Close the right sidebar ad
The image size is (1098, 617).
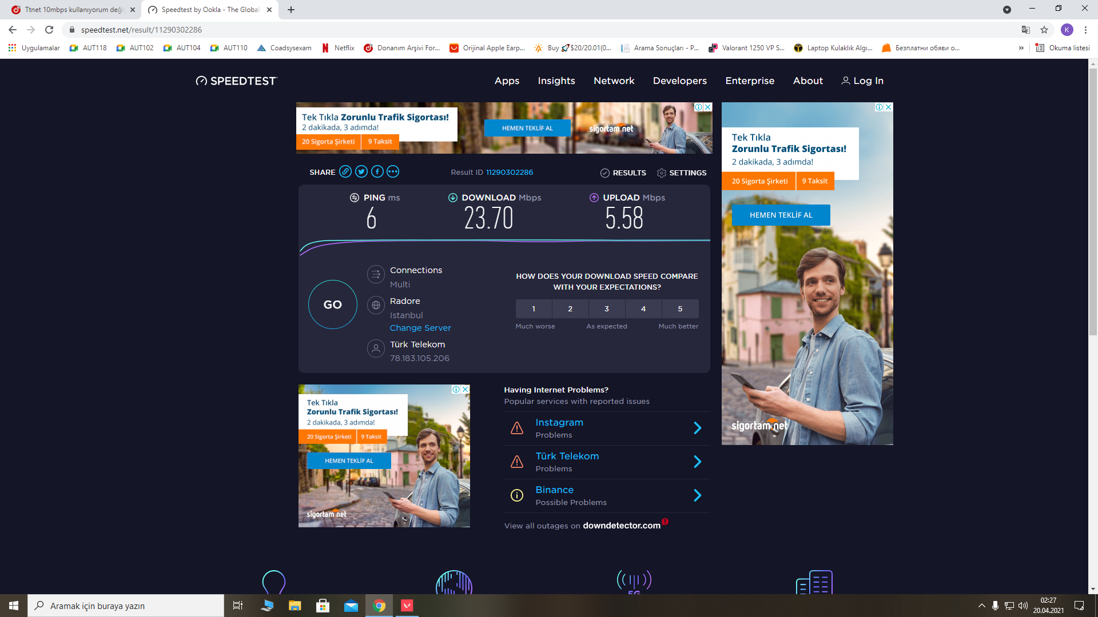[x=889, y=107]
